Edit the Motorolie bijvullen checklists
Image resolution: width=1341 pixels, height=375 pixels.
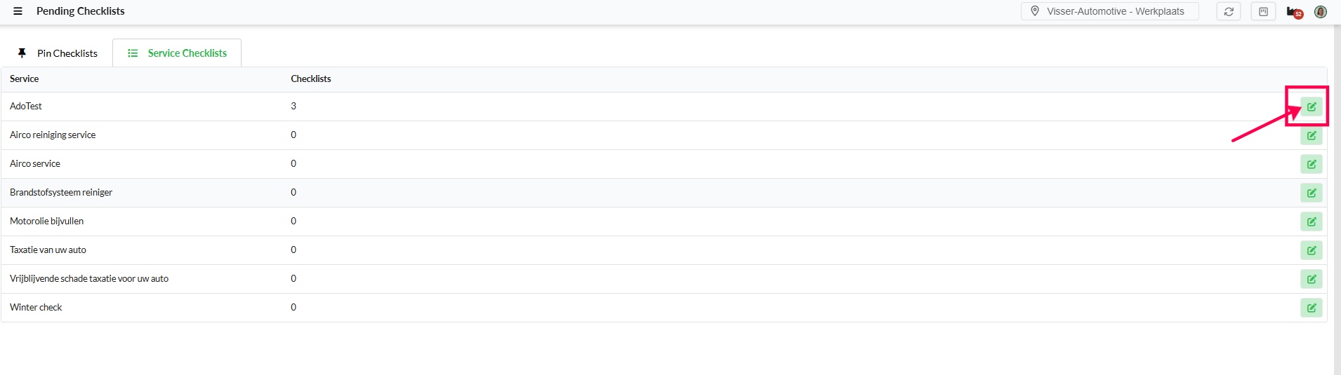(1311, 221)
